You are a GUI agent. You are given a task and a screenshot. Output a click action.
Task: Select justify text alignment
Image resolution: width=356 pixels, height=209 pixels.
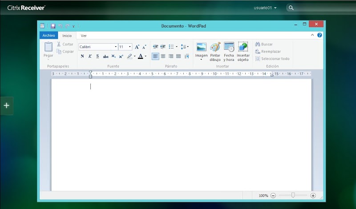[178, 56]
